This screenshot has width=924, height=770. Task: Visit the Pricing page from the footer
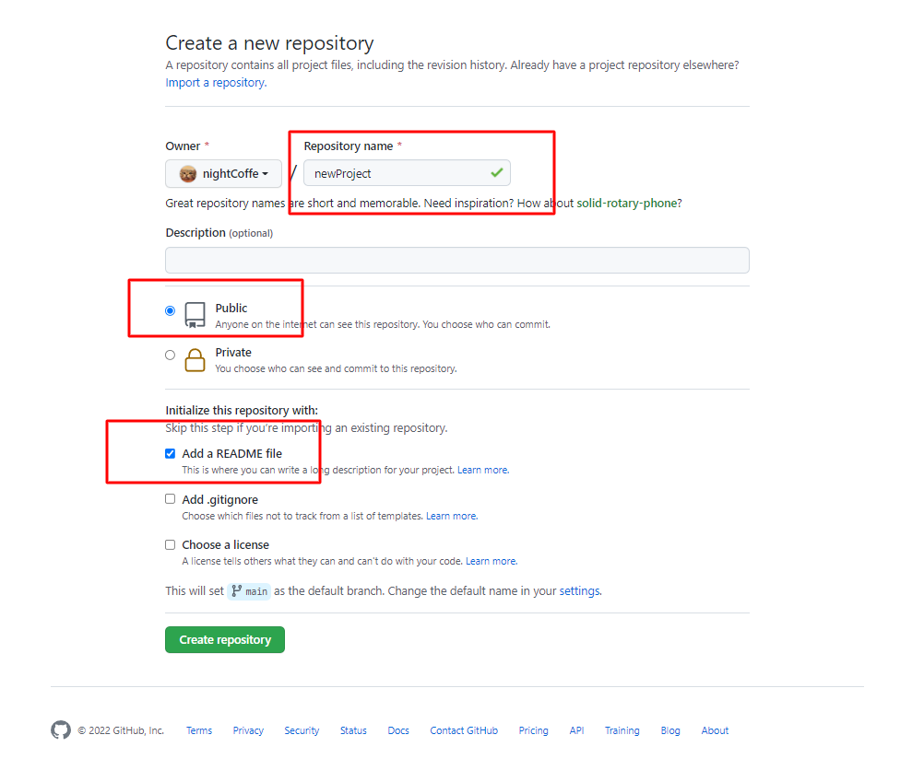click(533, 729)
